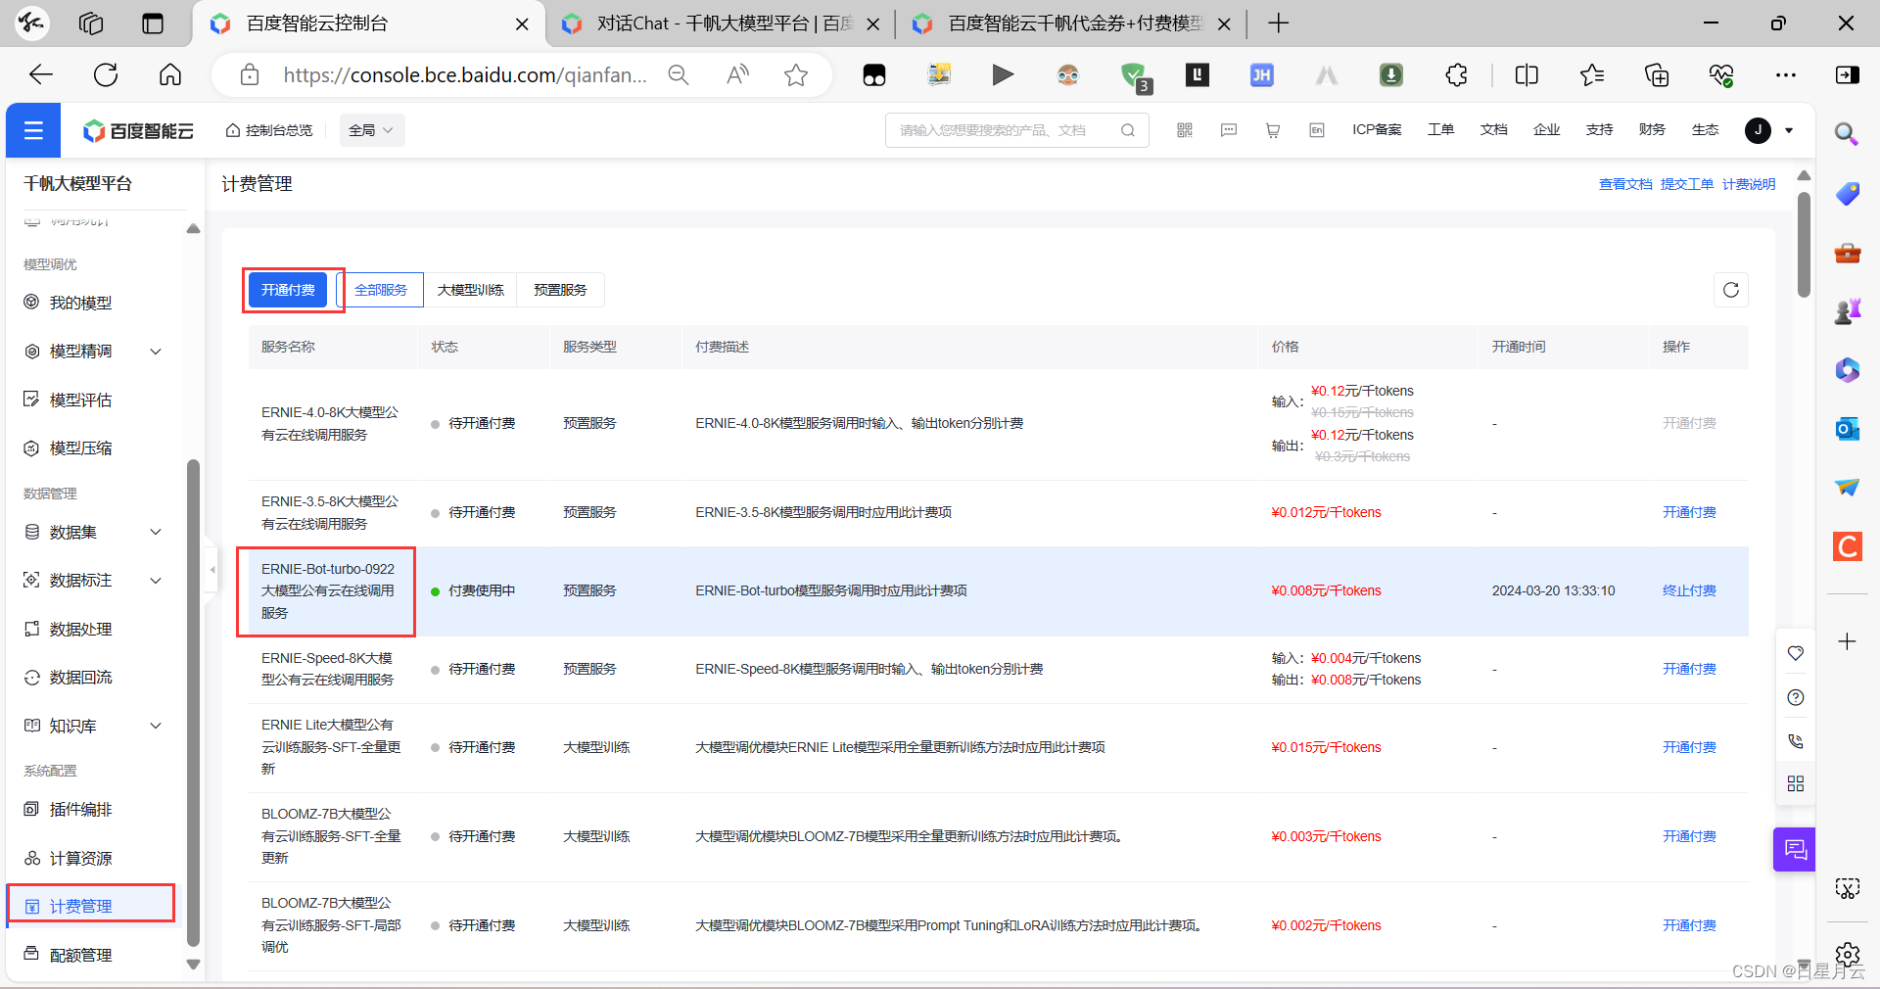This screenshot has width=1880, height=989.
Task: Refresh the billing table
Action: point(1731,290)
